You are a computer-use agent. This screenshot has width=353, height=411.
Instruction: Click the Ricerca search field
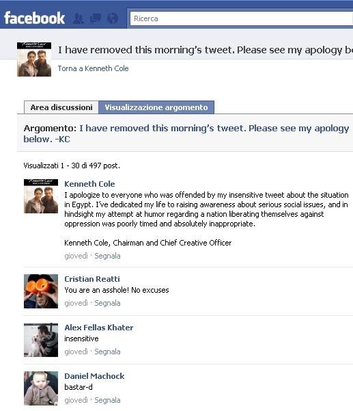pos(241,18)
